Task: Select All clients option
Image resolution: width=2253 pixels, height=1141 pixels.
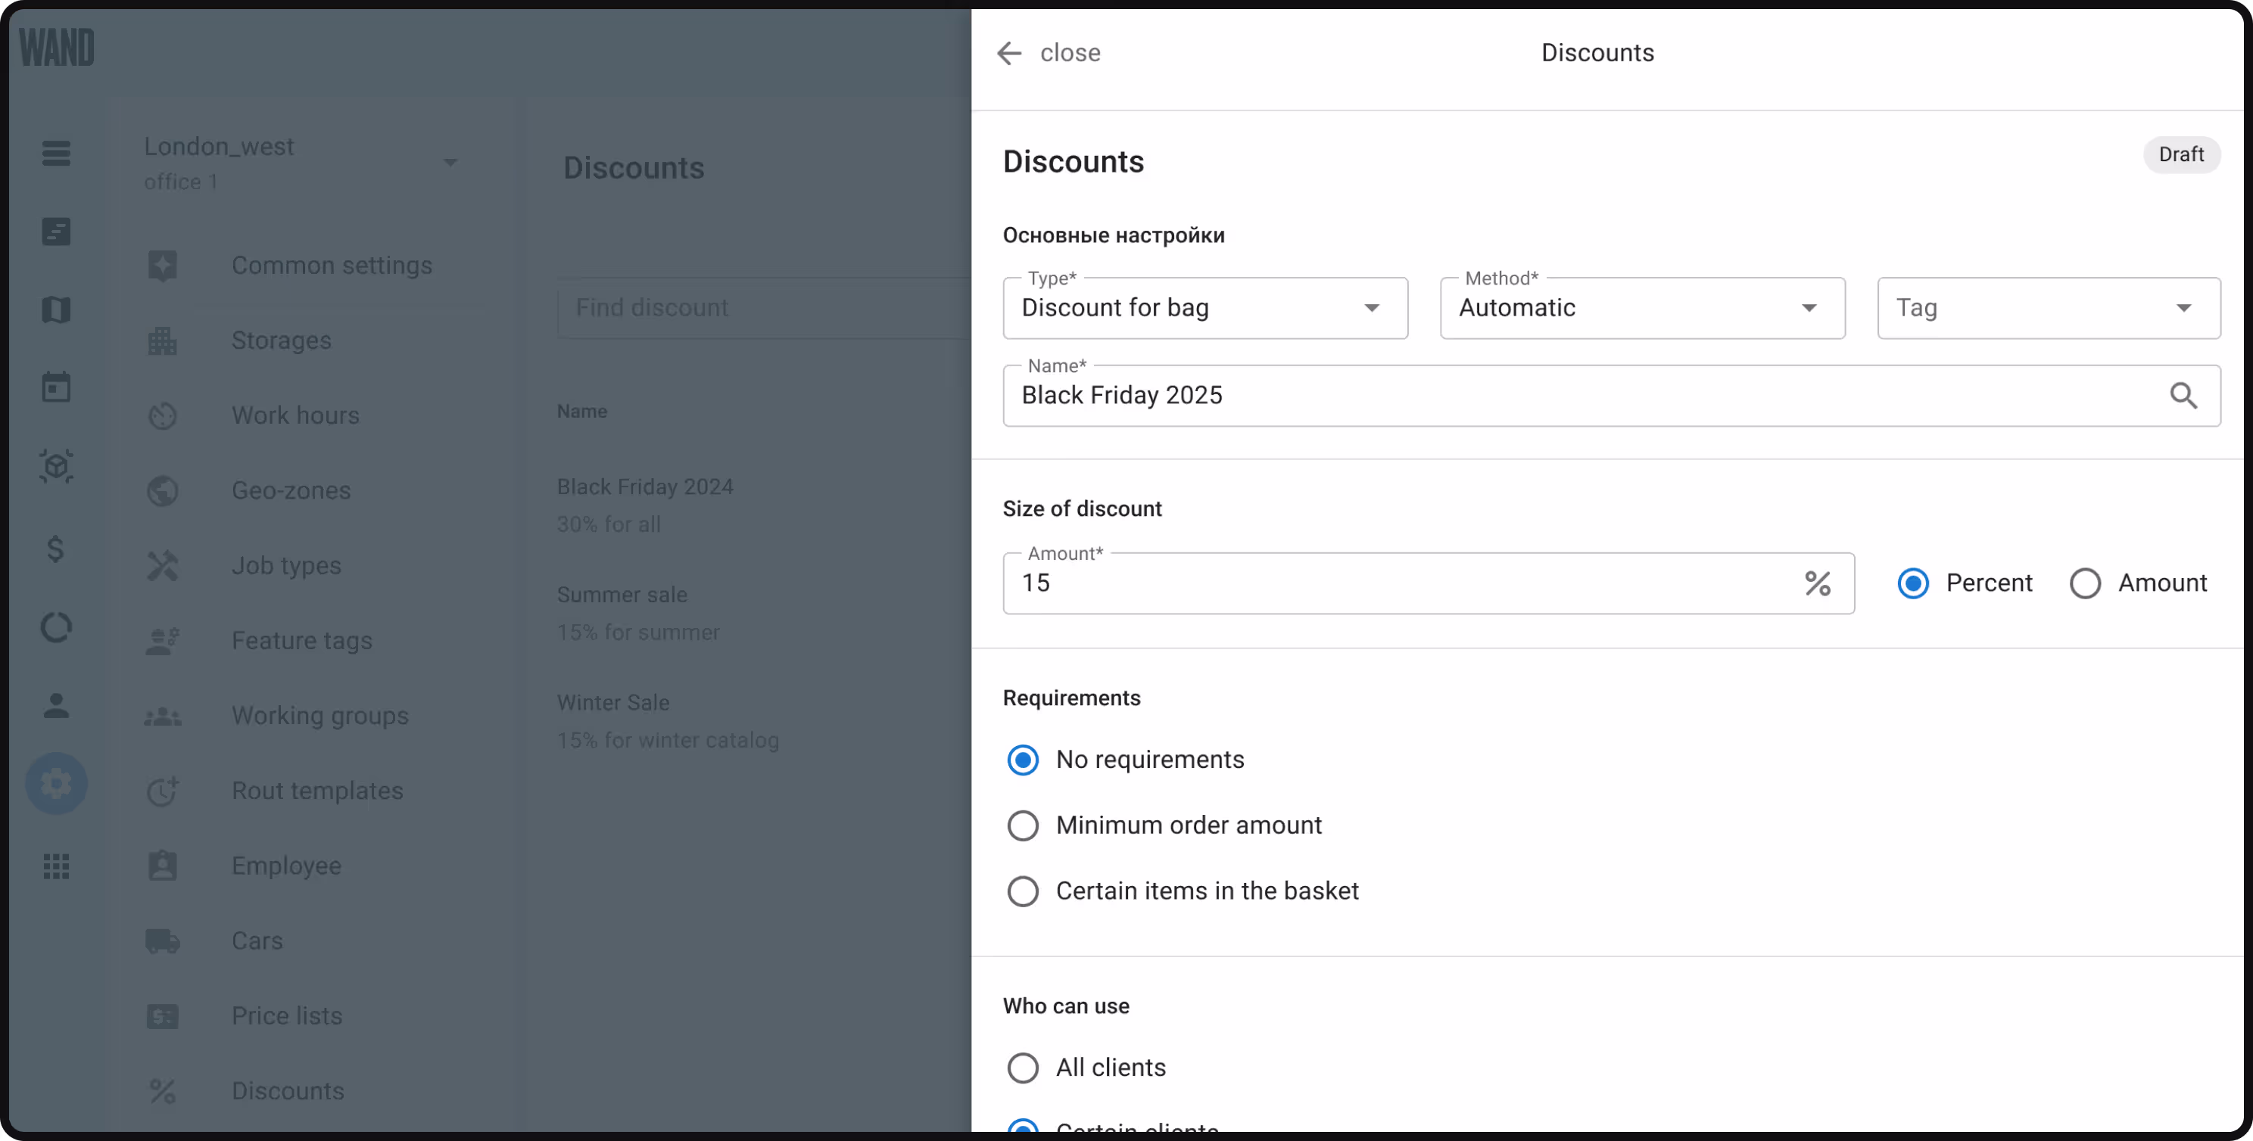Action: (x=1023, y=1068)
